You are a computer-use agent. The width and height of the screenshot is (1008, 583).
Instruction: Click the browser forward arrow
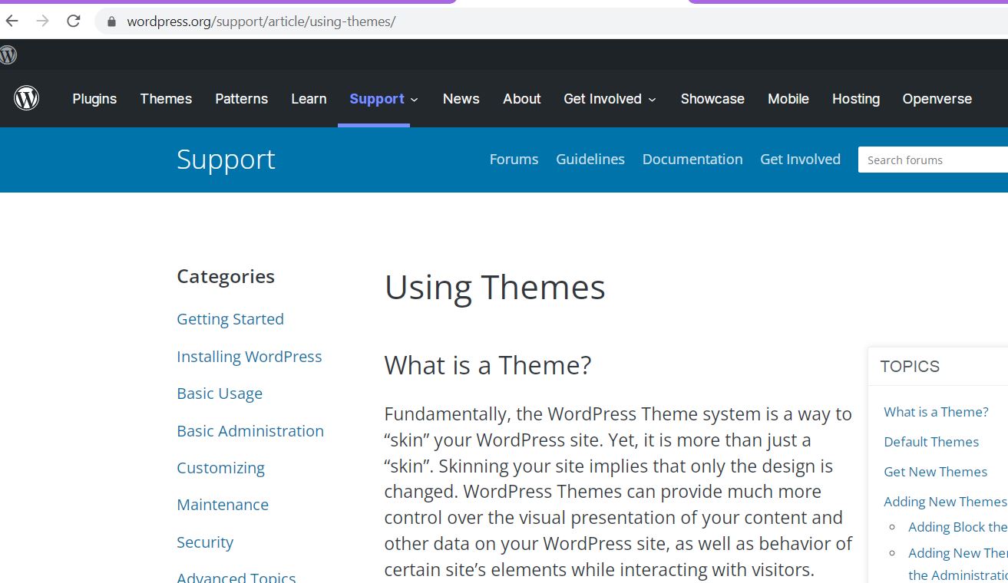tap(42, 21)
